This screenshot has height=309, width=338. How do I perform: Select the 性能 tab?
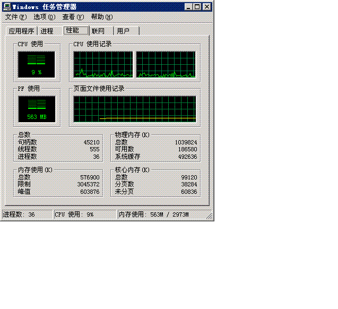click(76, 30)
